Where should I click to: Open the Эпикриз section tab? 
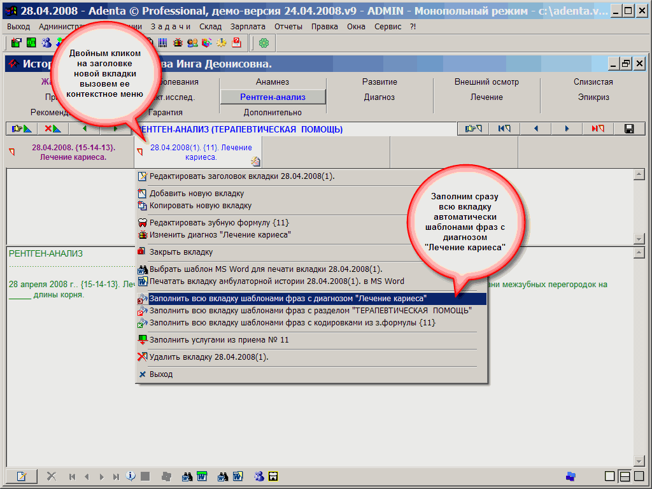593,97
